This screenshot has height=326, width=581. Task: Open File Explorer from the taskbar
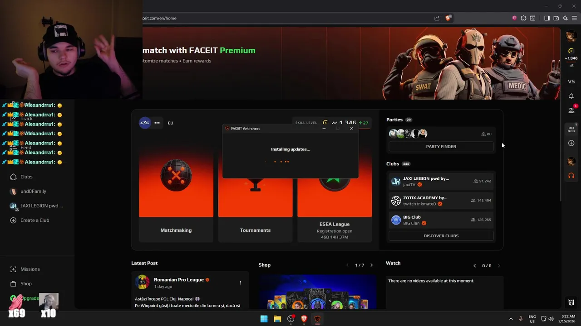coord(277,319)
